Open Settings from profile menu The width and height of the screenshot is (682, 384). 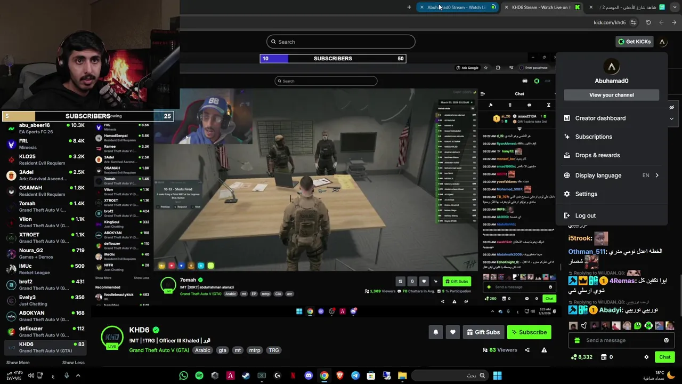coord(612,194)
